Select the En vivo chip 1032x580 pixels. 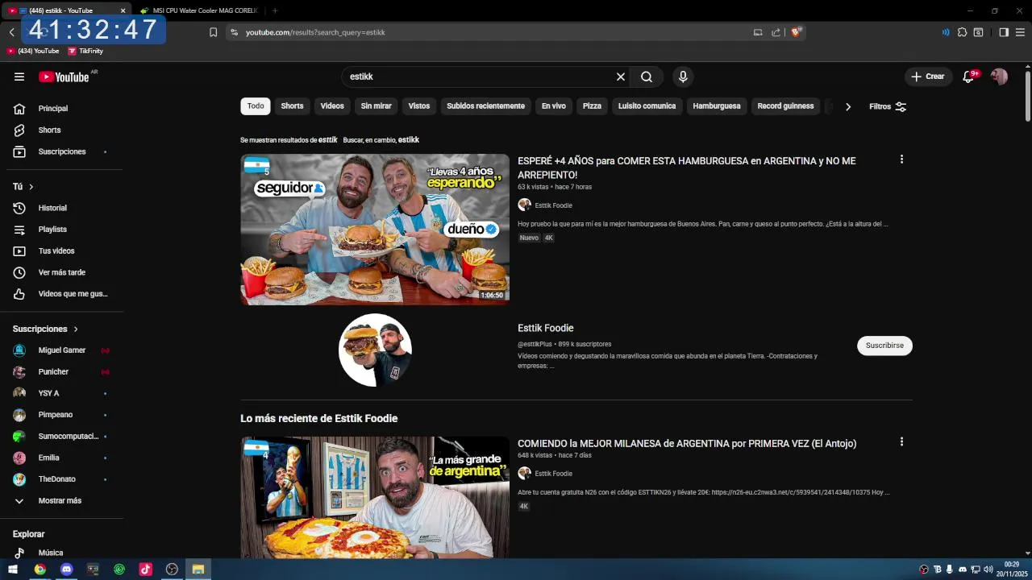click(x=553, y=106)
